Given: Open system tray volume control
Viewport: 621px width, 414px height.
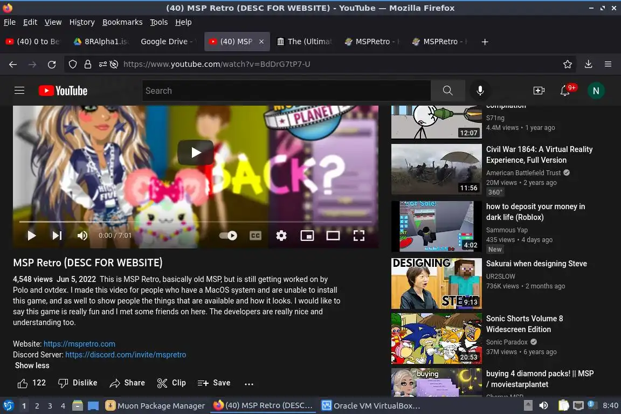Looking at the screenshot, I should tap(543, 405).
